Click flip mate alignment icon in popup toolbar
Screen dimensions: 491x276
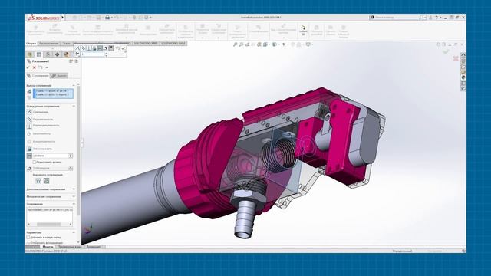pos(111,48)
